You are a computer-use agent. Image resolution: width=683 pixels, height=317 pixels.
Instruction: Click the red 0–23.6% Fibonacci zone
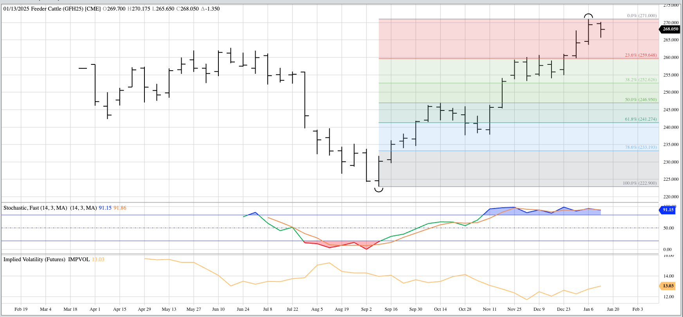point(470,39)
